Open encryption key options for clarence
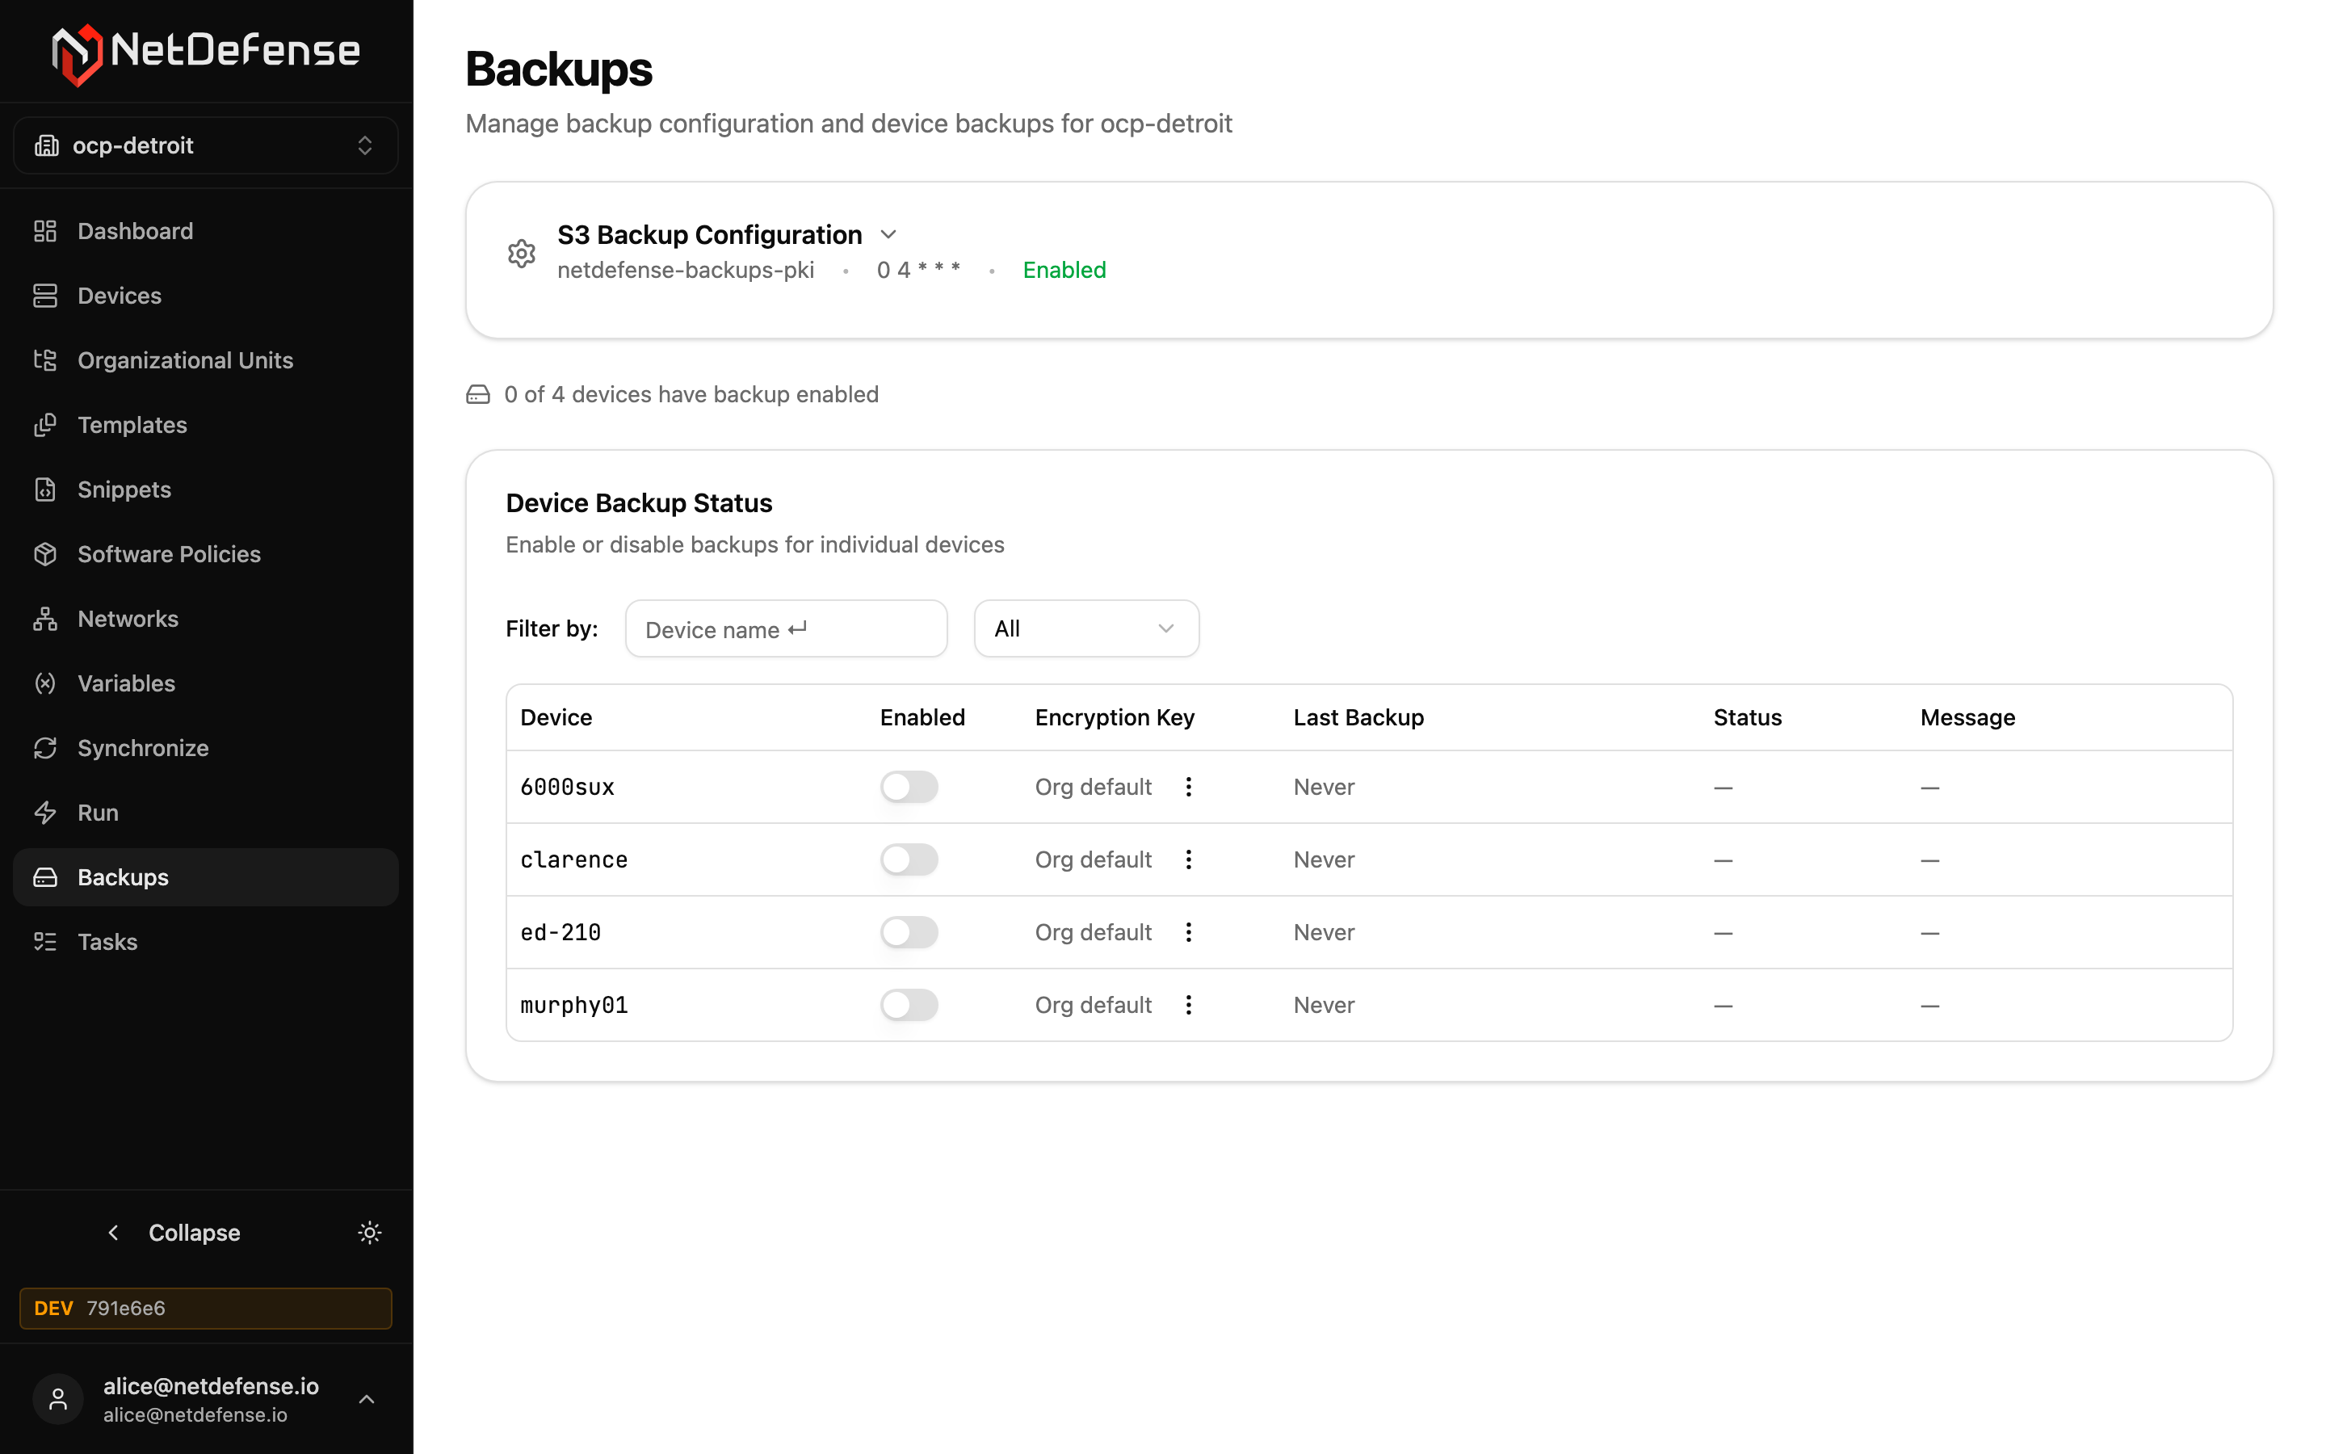This screenshot has height=1454, width=2326. pyautogui.click(x=1189, y=859)
